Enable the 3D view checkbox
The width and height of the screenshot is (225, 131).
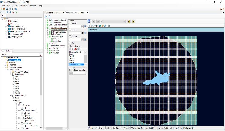[70, 43]
